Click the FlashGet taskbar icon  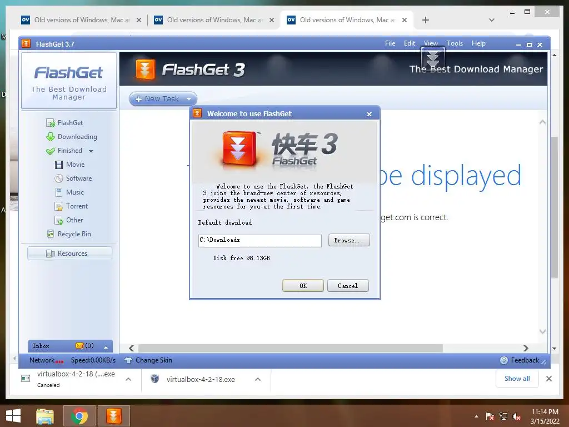click(x=113, y=416)
